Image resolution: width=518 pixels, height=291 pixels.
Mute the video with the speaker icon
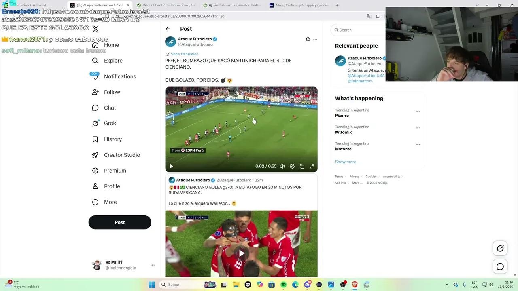coord(282,166)
